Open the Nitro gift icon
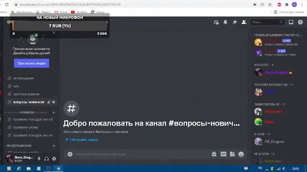 [214, 154]
